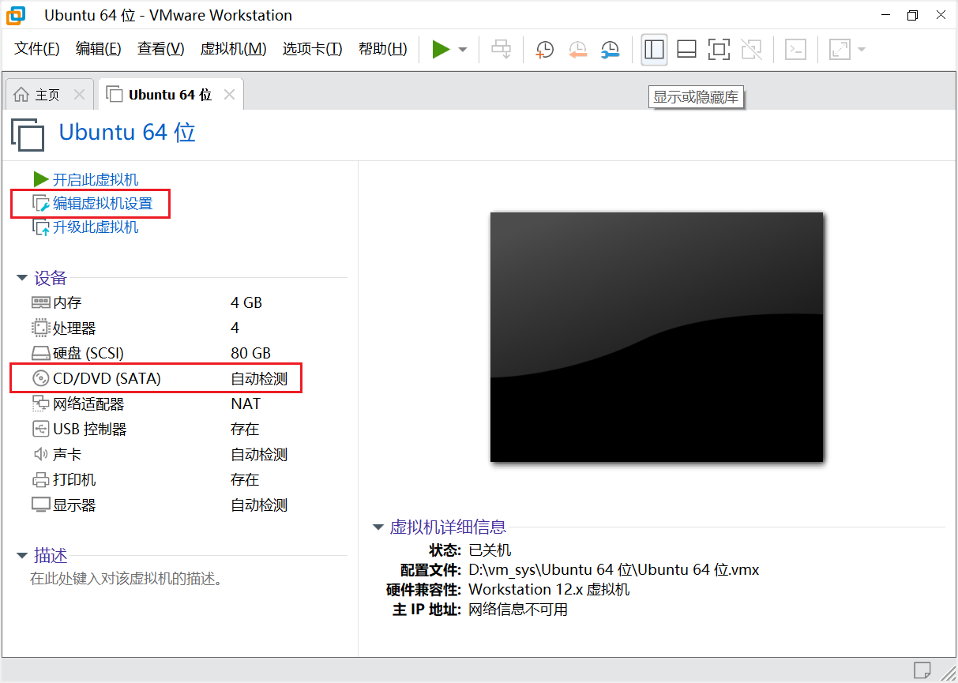Screen dimensions: 958x683
Task: Select the Ubuntu 64 位 tab
Action: (171, 95)
